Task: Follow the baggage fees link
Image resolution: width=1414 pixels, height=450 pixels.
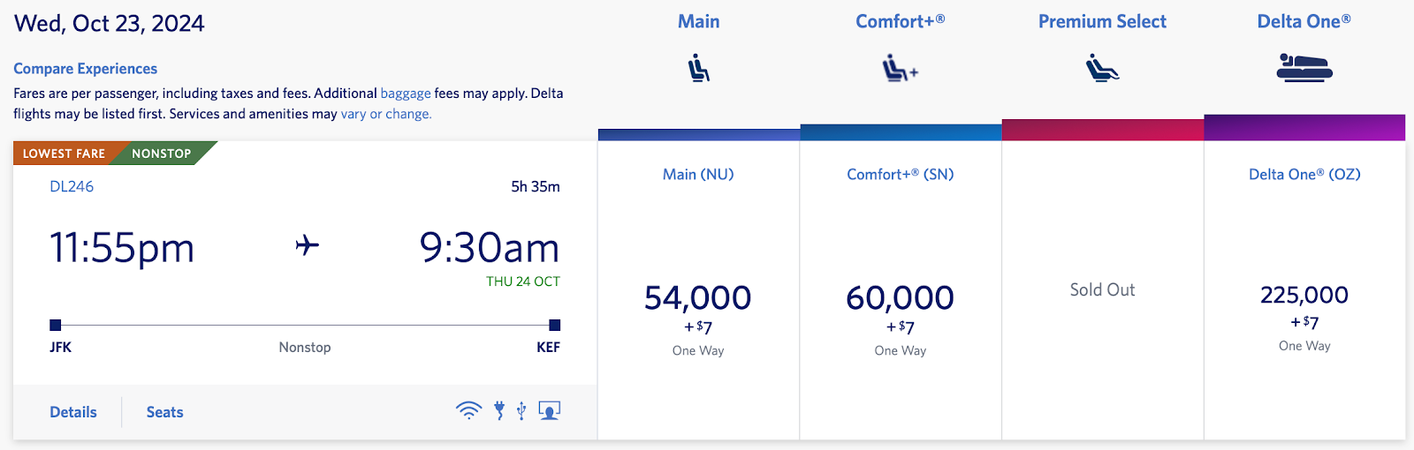Action: (x=406, y=94)
